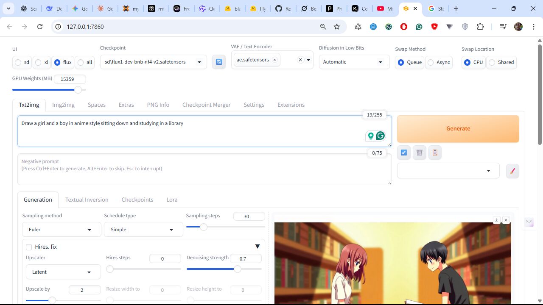543x305 pixels.
Task: Click the apply styles clipboard icon
Action: tap(435, 152)
